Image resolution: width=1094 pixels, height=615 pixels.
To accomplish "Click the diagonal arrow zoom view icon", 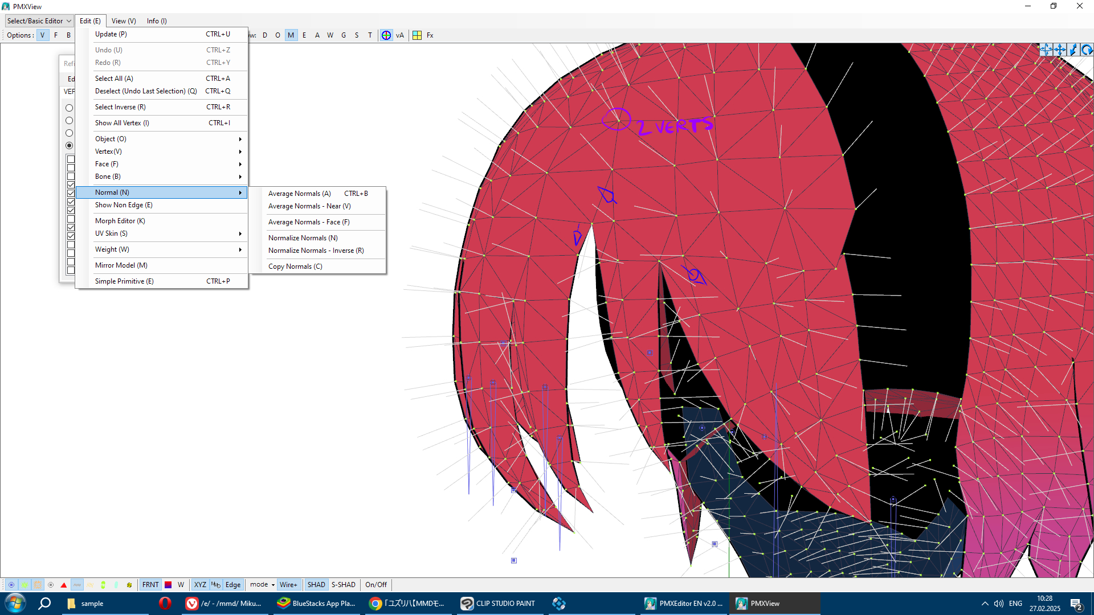I will click(x=1073, y=50).
